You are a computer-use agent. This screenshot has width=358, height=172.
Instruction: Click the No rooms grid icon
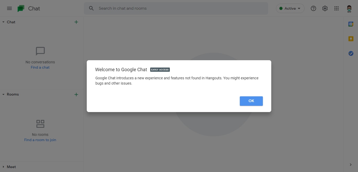[40, 124]
